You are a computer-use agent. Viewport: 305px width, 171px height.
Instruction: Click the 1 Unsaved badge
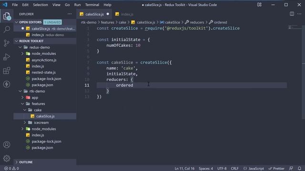tap(52, 22)
